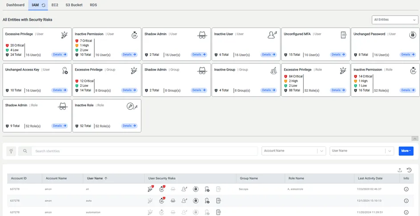Click Unconfigured MFA icon in automation row
The height and width of the screenshot is (216, 420).
(x=218, y=212)
